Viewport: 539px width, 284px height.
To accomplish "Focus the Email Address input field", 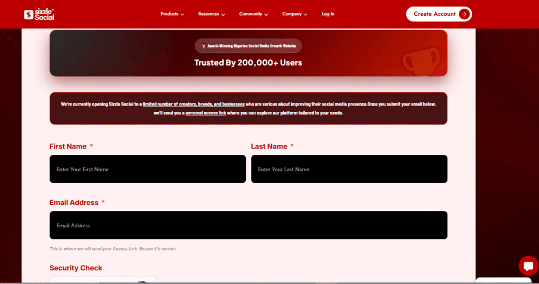I will click(x=248, y=225).
